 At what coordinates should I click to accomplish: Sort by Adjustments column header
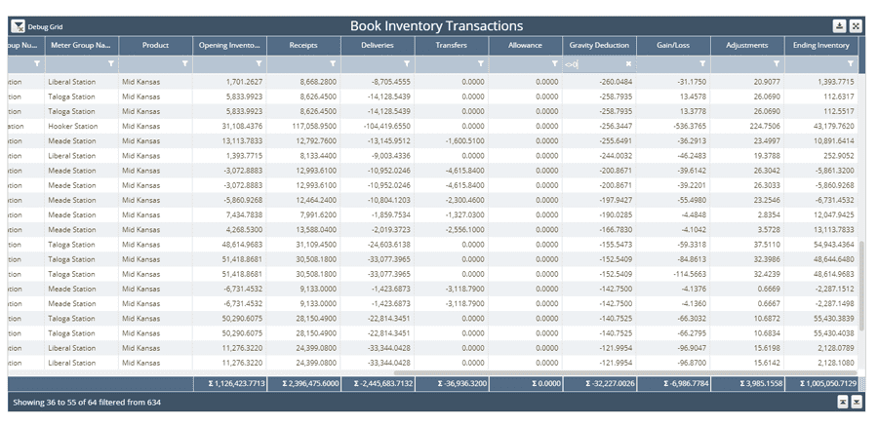click(747, 46)
